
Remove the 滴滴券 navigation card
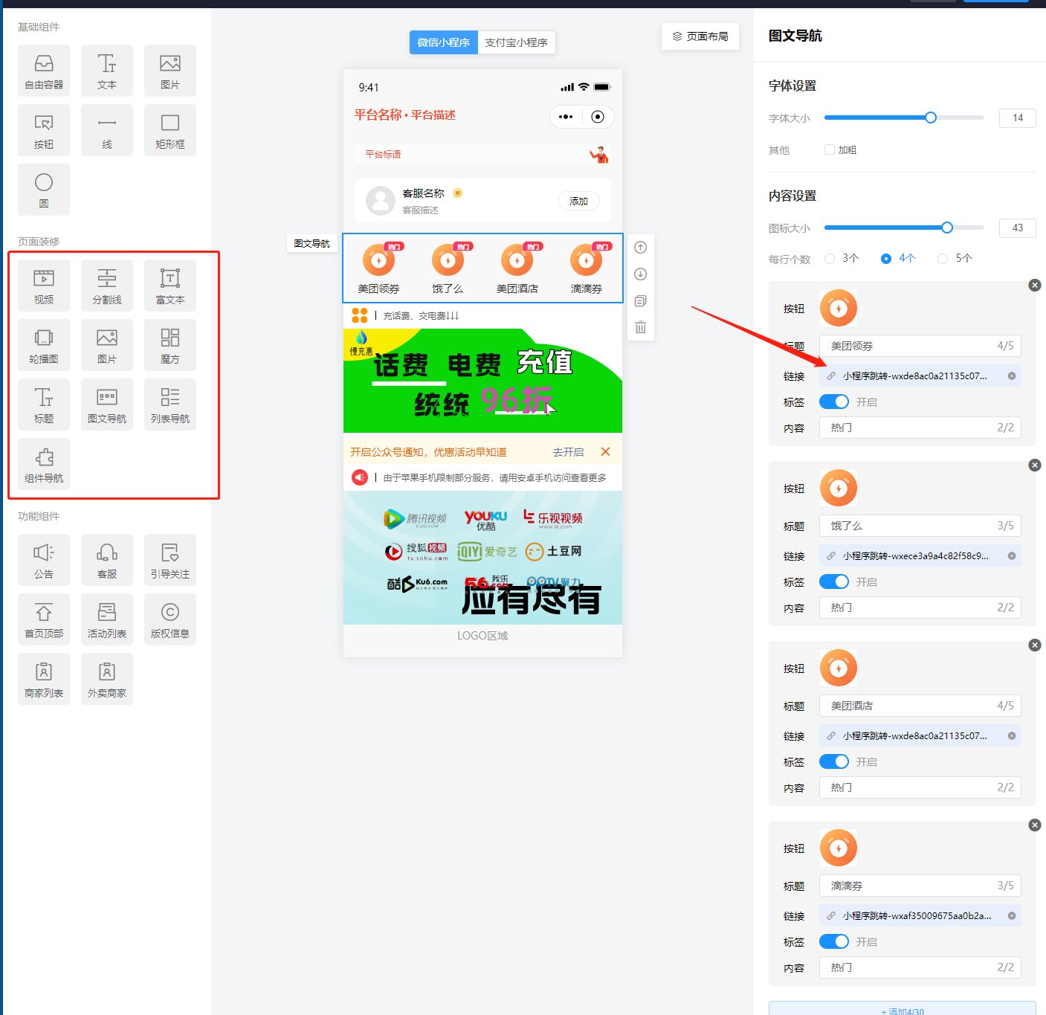(1035, 825)
